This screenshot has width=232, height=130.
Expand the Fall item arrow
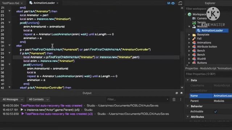[x=189, y=39]
